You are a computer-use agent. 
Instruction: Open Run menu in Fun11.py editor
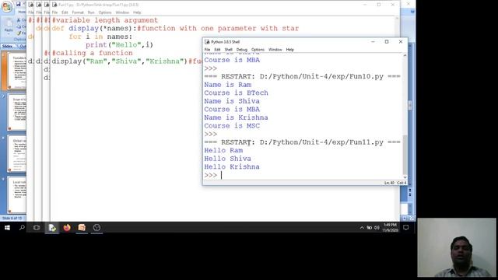(x=91, y=12)
